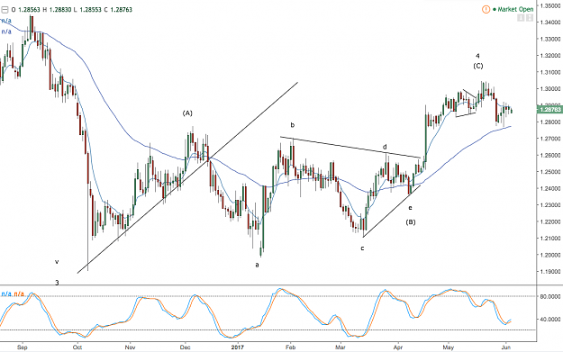563x352 pixels.
Task: Click the left small grey pane button
Action: (x=521, y=18)
